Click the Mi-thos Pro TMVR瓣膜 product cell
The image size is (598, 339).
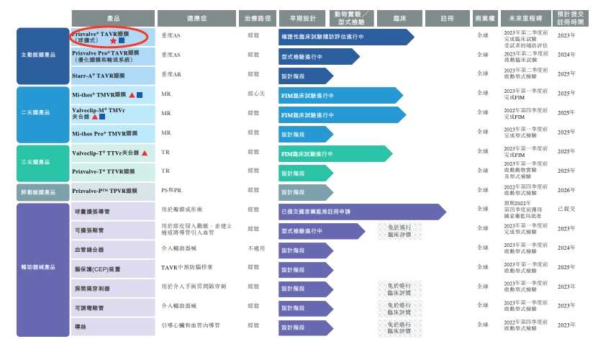coord(113,134)
